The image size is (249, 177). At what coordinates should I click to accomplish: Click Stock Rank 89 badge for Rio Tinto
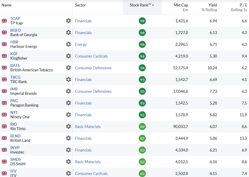(x=142, y=127)
